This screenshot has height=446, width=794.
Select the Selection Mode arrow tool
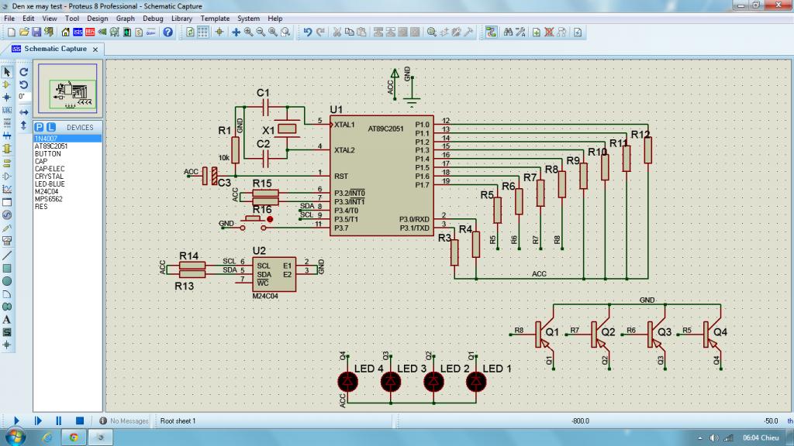coord(7,71)
